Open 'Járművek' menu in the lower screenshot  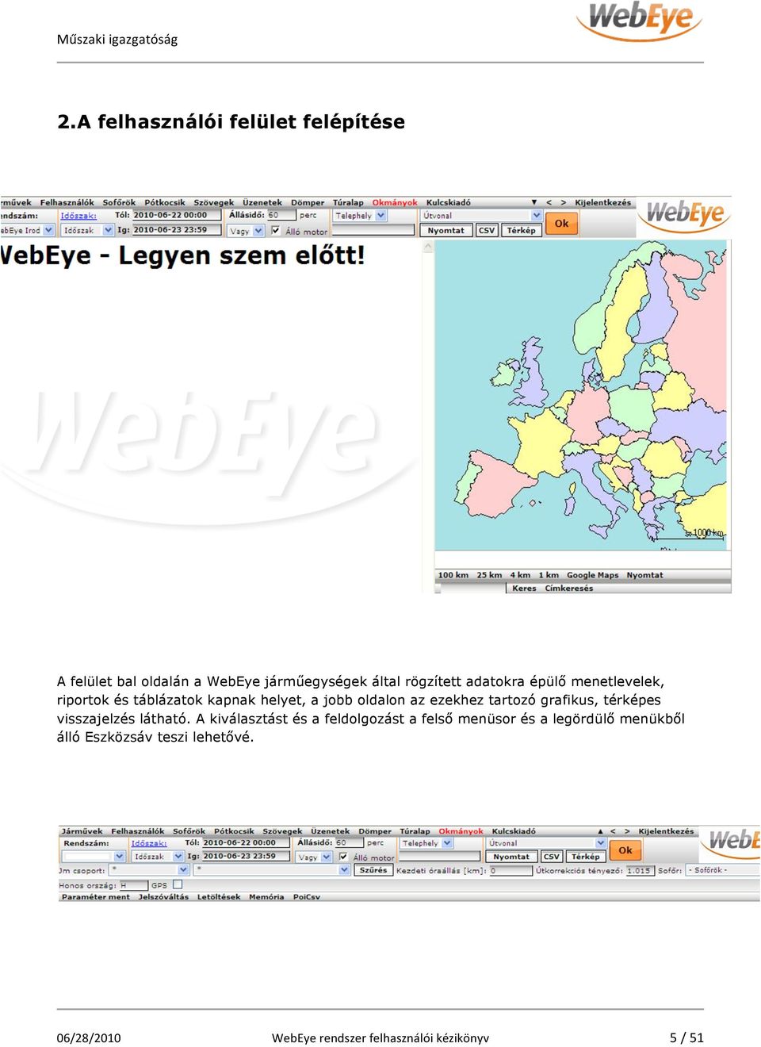tap(82, 832)
